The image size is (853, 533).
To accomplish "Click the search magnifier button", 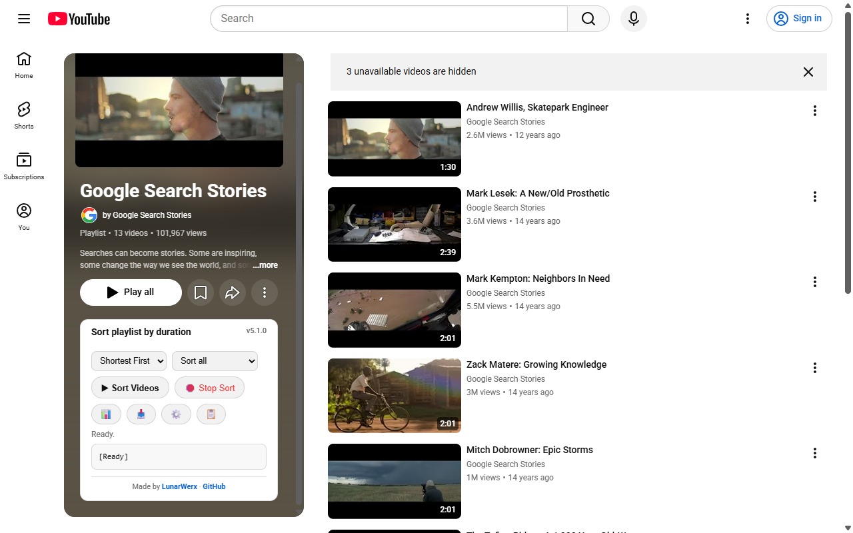I will (x=588, y=19).
